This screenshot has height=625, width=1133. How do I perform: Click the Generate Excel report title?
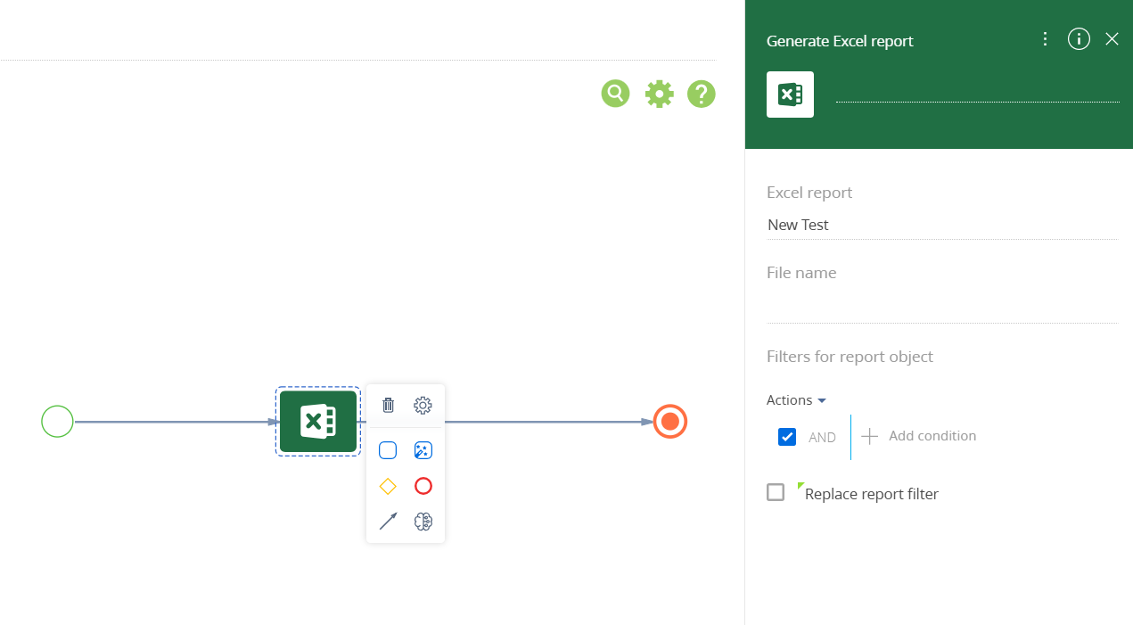[840, 41]
